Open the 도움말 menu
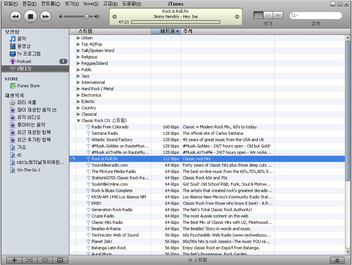 [x=132, y=4]
